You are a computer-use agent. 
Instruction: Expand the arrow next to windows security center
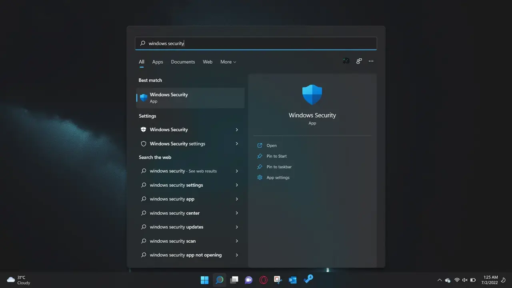click(237, 213)
